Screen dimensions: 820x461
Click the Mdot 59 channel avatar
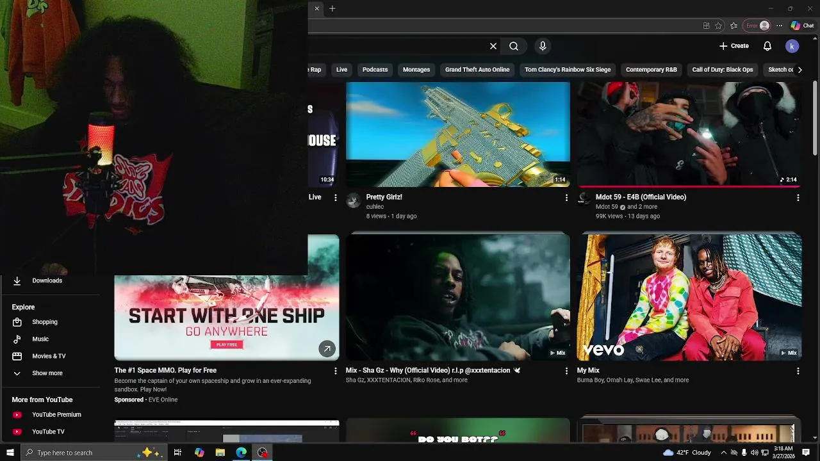tap(584, 199)
